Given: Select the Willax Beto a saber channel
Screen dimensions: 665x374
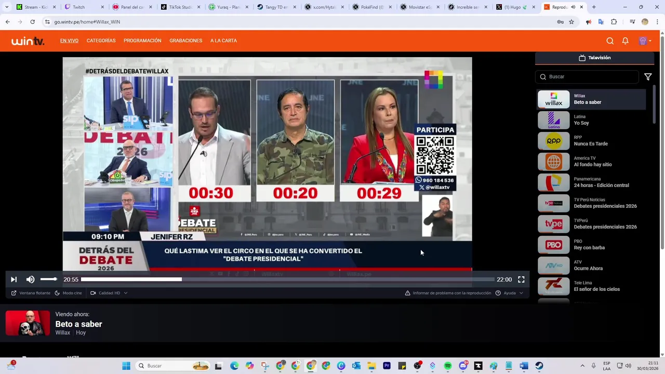Looking at the screenshot, I should pyautogui.click(x=591, y=99).
